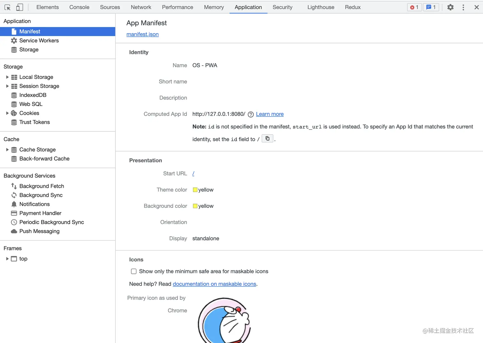Select the Back-forward Cache label
Image resolution: width=483 pixels, height=343 pixels.
(x=44, y=158)
